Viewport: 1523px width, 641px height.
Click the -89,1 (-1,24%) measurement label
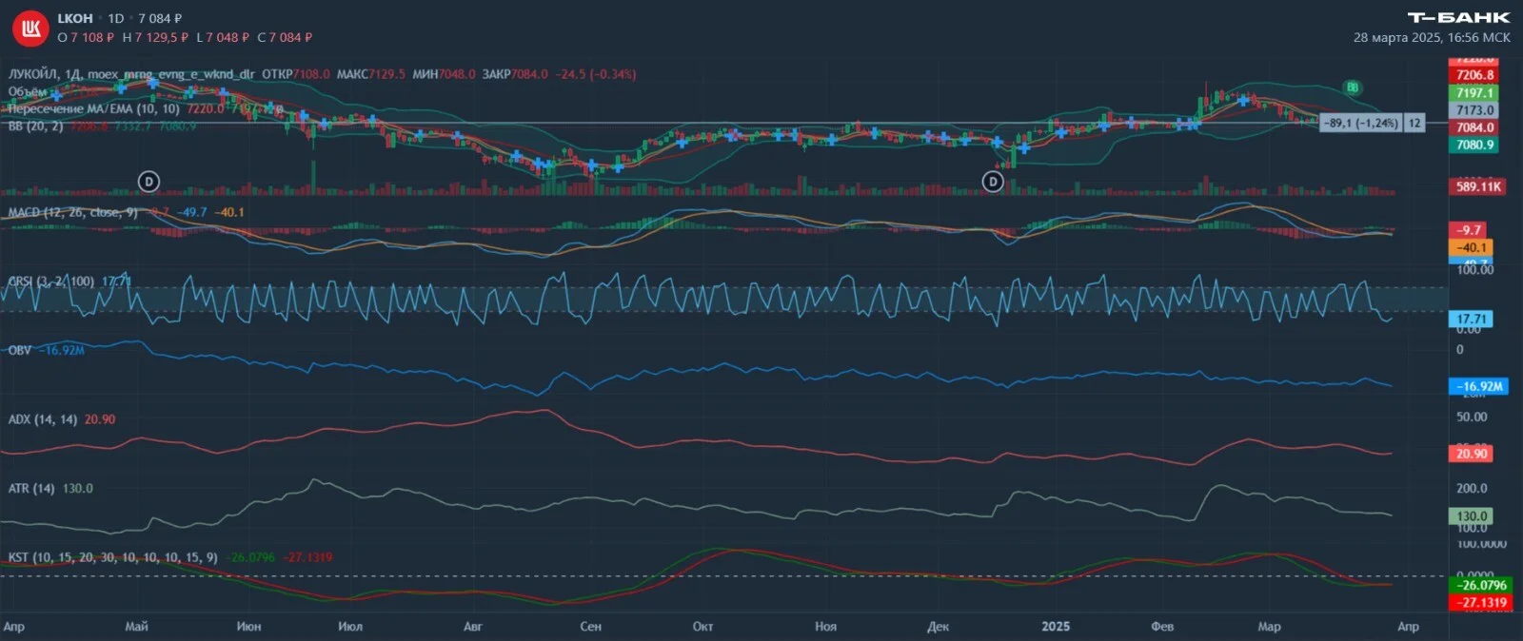1360,123
